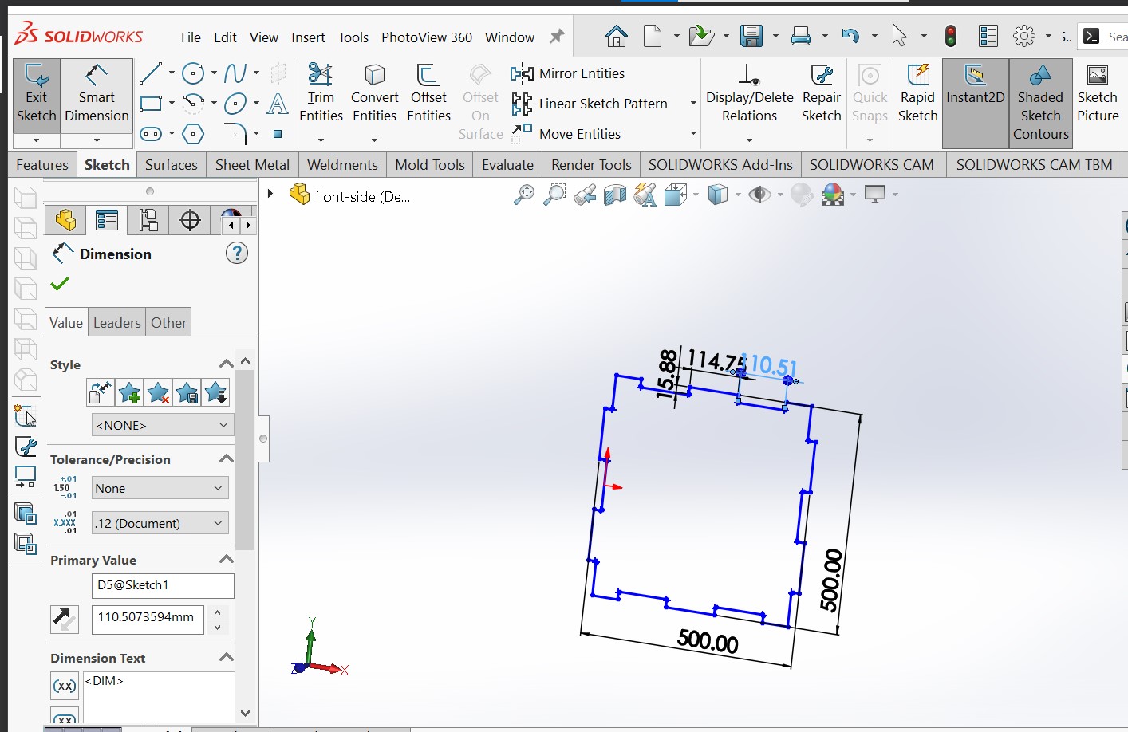
Task: Open the Tolerance type dropdown set to None
Action: click(160, 488)
